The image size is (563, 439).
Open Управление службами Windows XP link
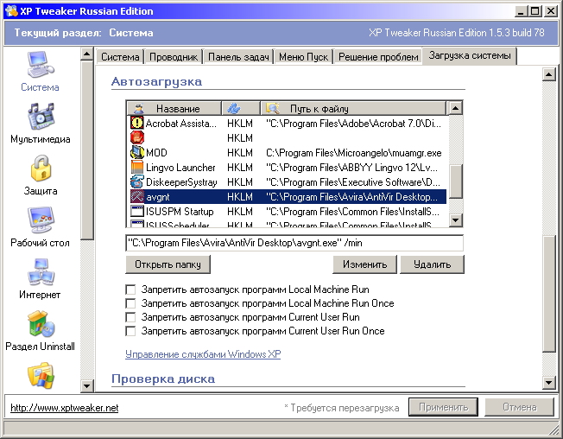203,354
